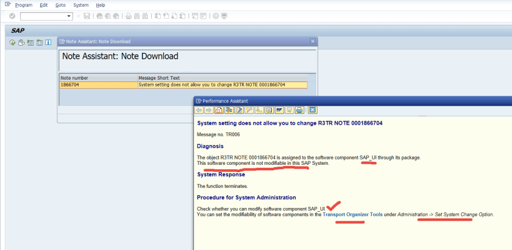Click the Find Next binoculars icon
Image resolution: width=512 pixels, height=250 pixels.
click(145, 16)
